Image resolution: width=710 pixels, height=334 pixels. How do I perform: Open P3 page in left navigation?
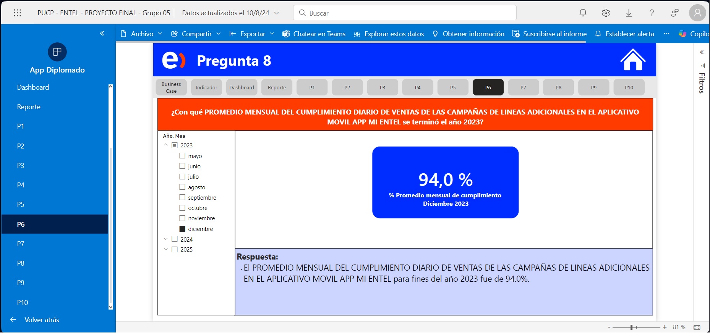point(55,165)
